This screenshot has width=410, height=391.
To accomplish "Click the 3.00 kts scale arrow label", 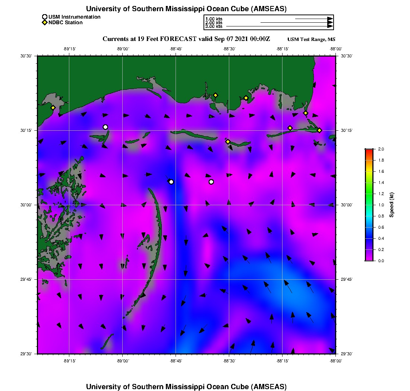I will [214, 26].
